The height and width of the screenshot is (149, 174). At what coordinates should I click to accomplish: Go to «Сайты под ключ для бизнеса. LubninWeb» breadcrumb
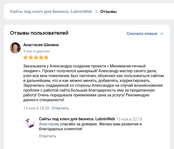pos(51,12)
